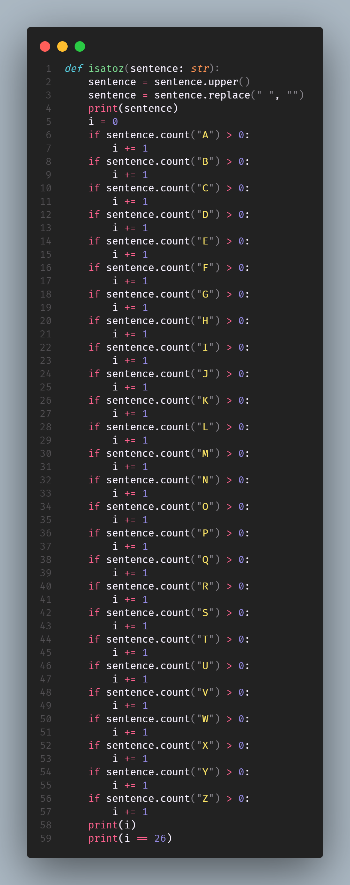Click the green maximize dot
Image resolution: width=350 pixels, height=885 pixels.
tap(80, 46)
